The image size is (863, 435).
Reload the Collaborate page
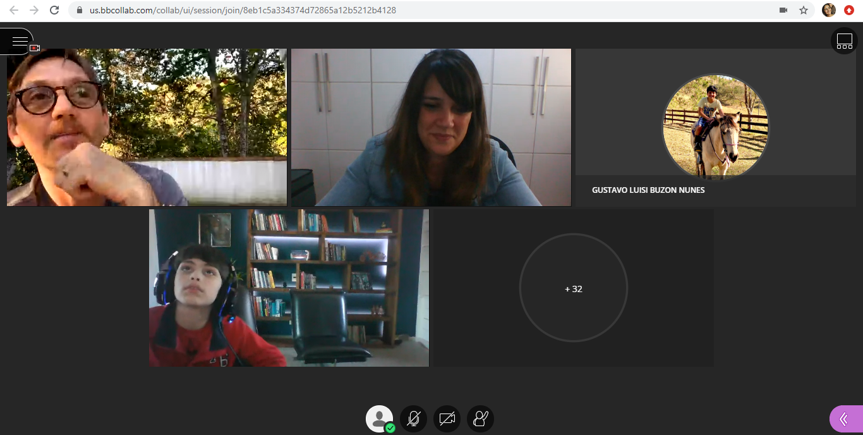click(x=54, y=10)
